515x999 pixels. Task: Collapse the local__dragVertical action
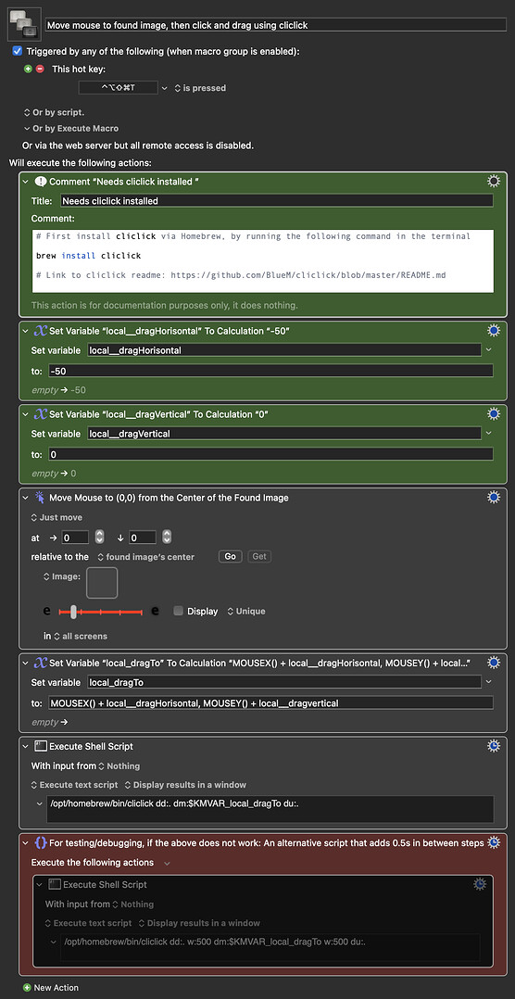(25, 414)
